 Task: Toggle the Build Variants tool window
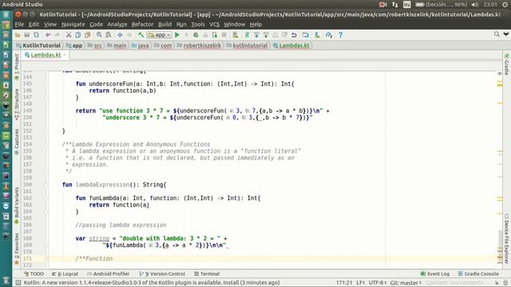pyautogui.click(x=17, y=206)
